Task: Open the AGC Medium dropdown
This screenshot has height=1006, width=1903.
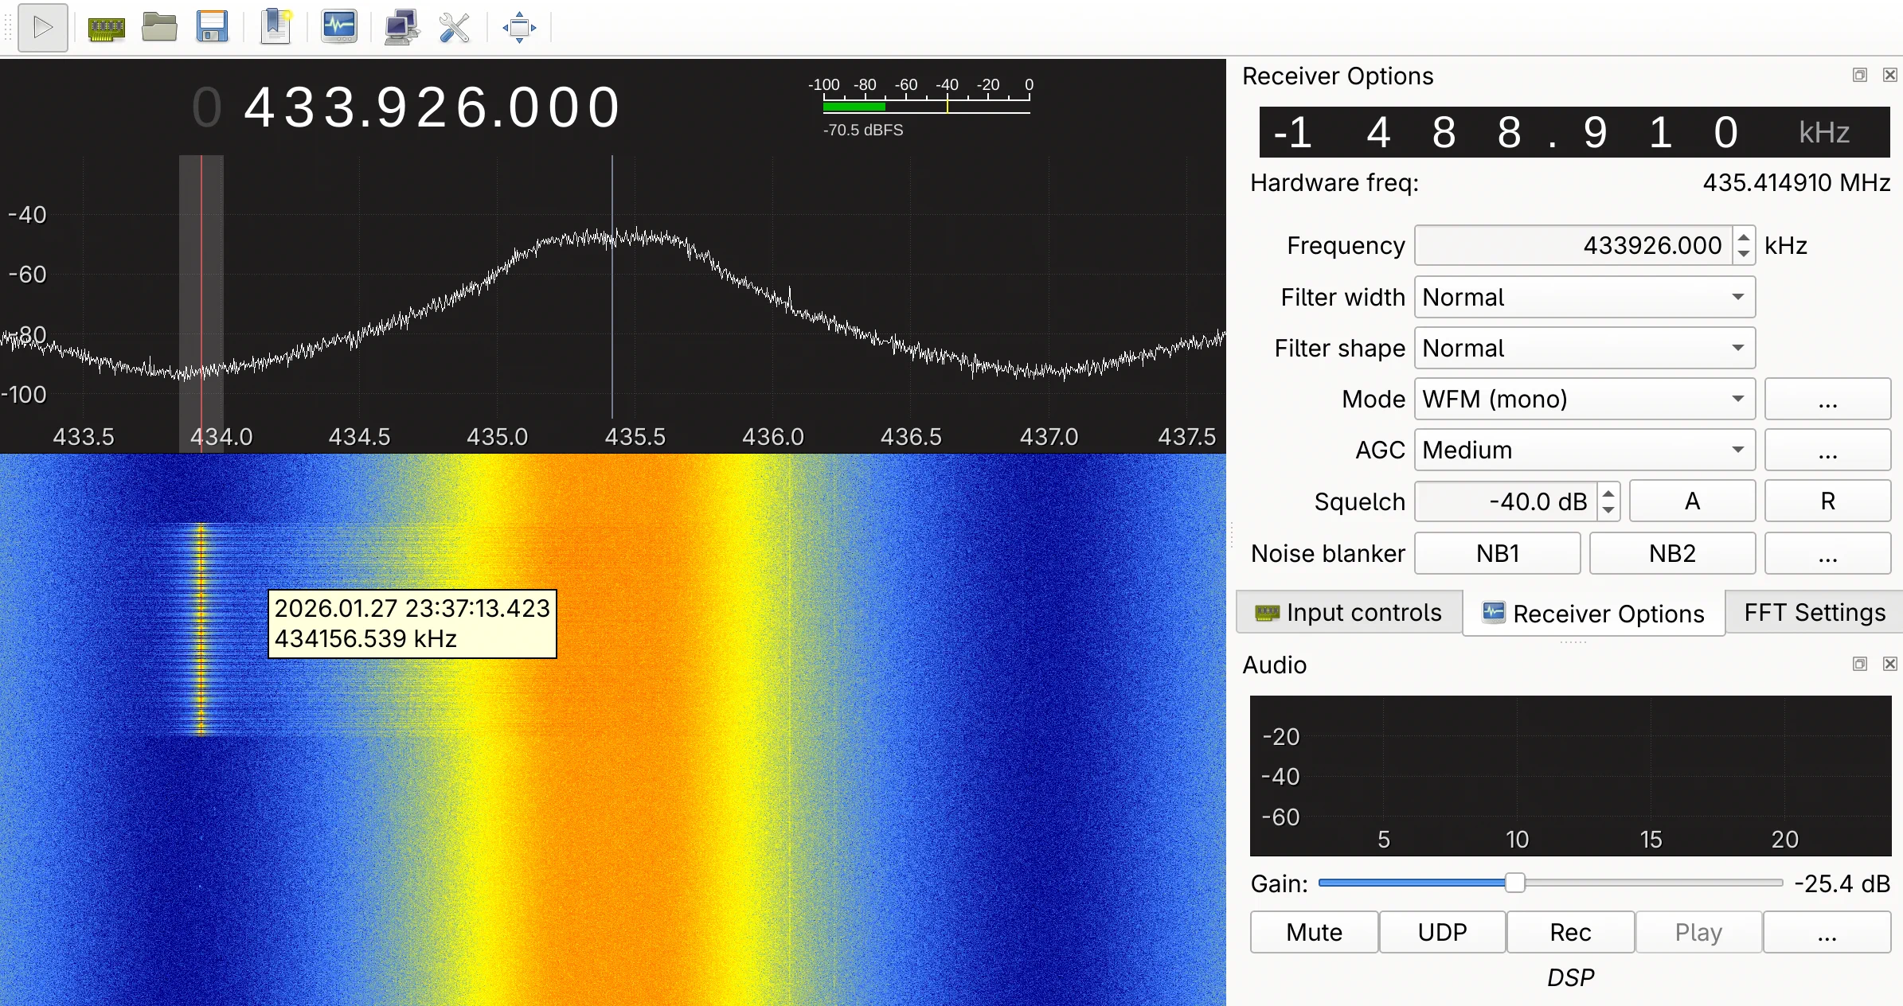Action: click(x=1583, y=450)
